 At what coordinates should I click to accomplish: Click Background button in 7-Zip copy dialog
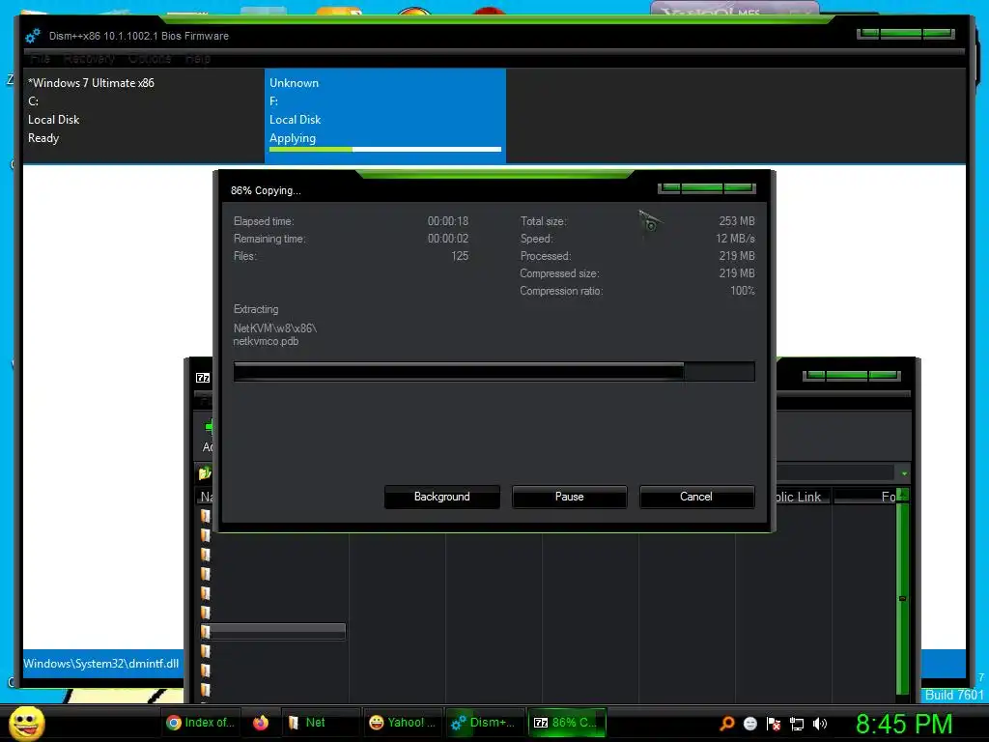441,497
